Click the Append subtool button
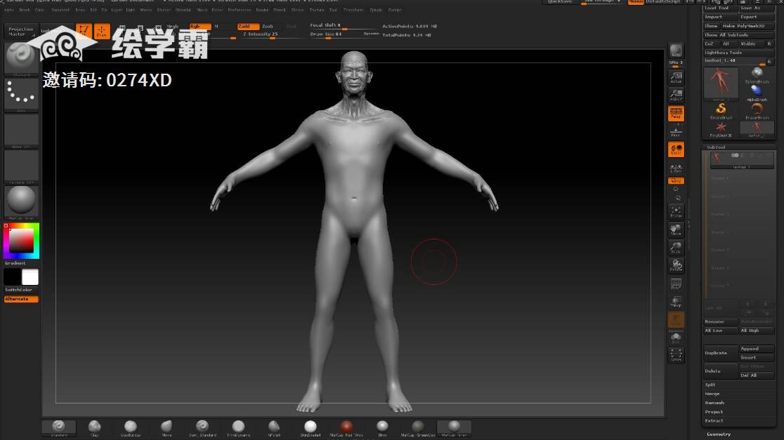784x440 pixels. [x=757, y=349]
